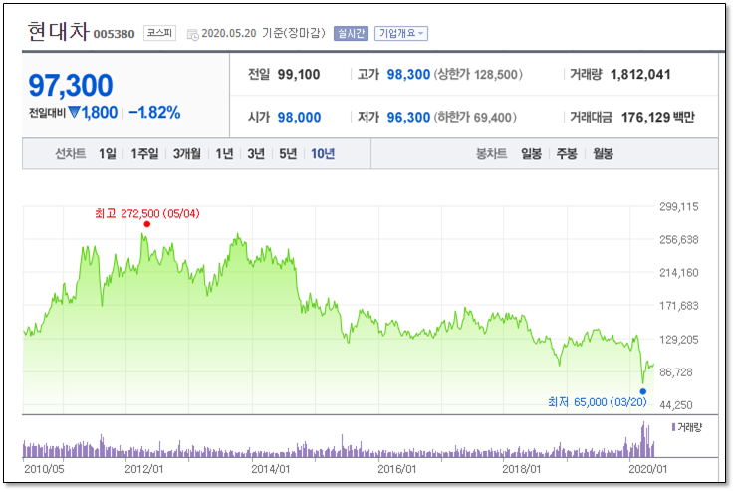Select the 5년 line chart tab
The height and width of the screenshot is (492, 735).
[x=288, y=153]
